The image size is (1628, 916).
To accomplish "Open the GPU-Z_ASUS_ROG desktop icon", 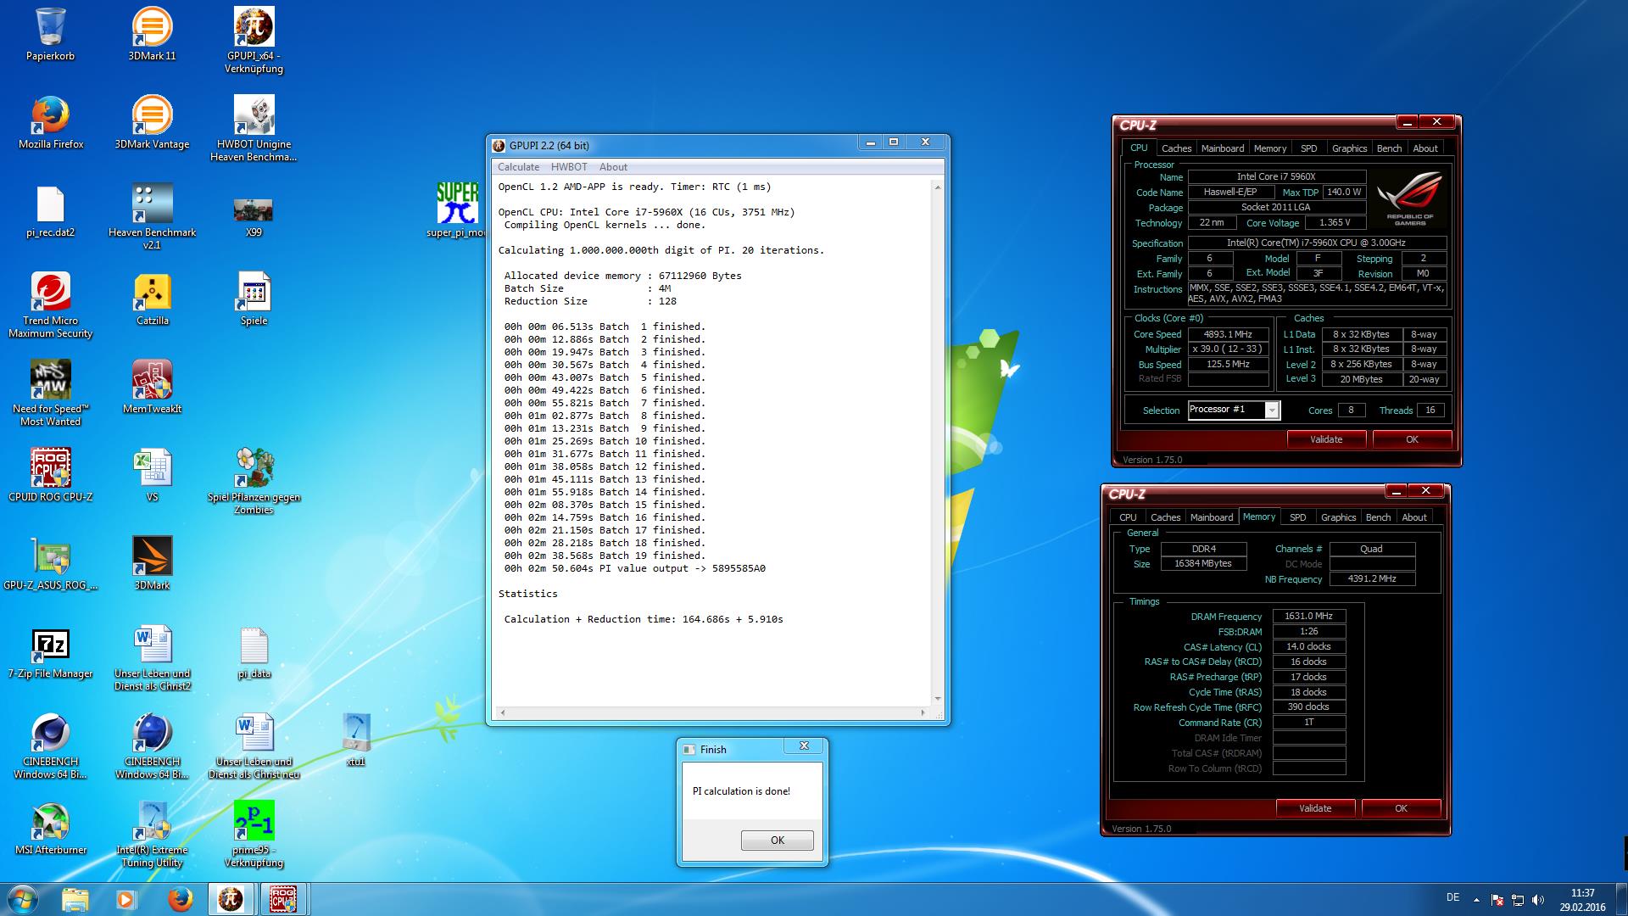I will (51, 563).
